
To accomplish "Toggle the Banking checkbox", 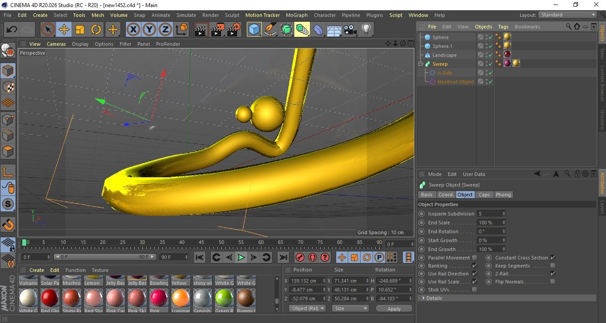I will 474,266.
